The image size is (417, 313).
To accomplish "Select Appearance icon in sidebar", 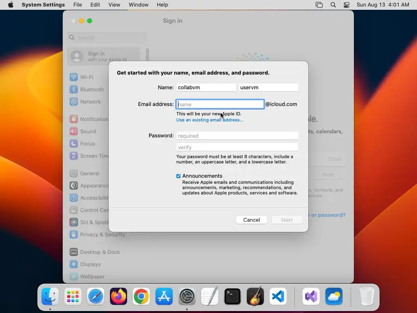I will pos(74,185).
